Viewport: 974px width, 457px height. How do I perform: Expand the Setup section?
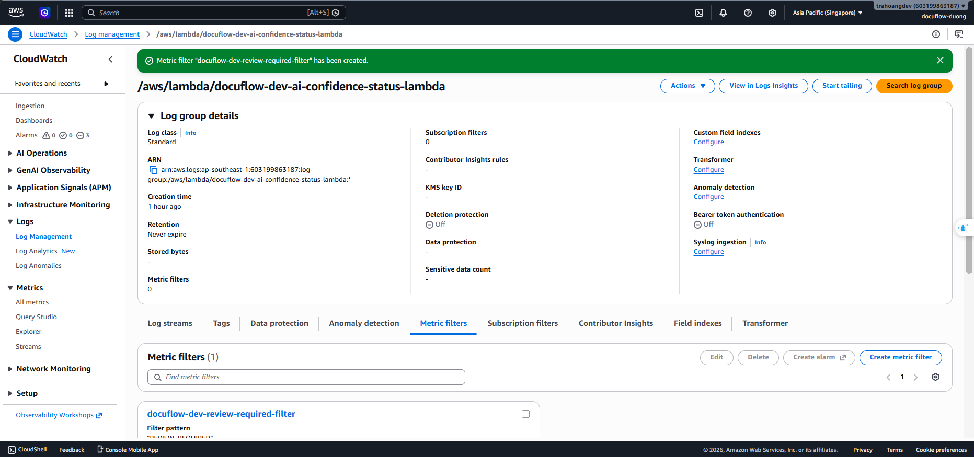tap(10, 393)
